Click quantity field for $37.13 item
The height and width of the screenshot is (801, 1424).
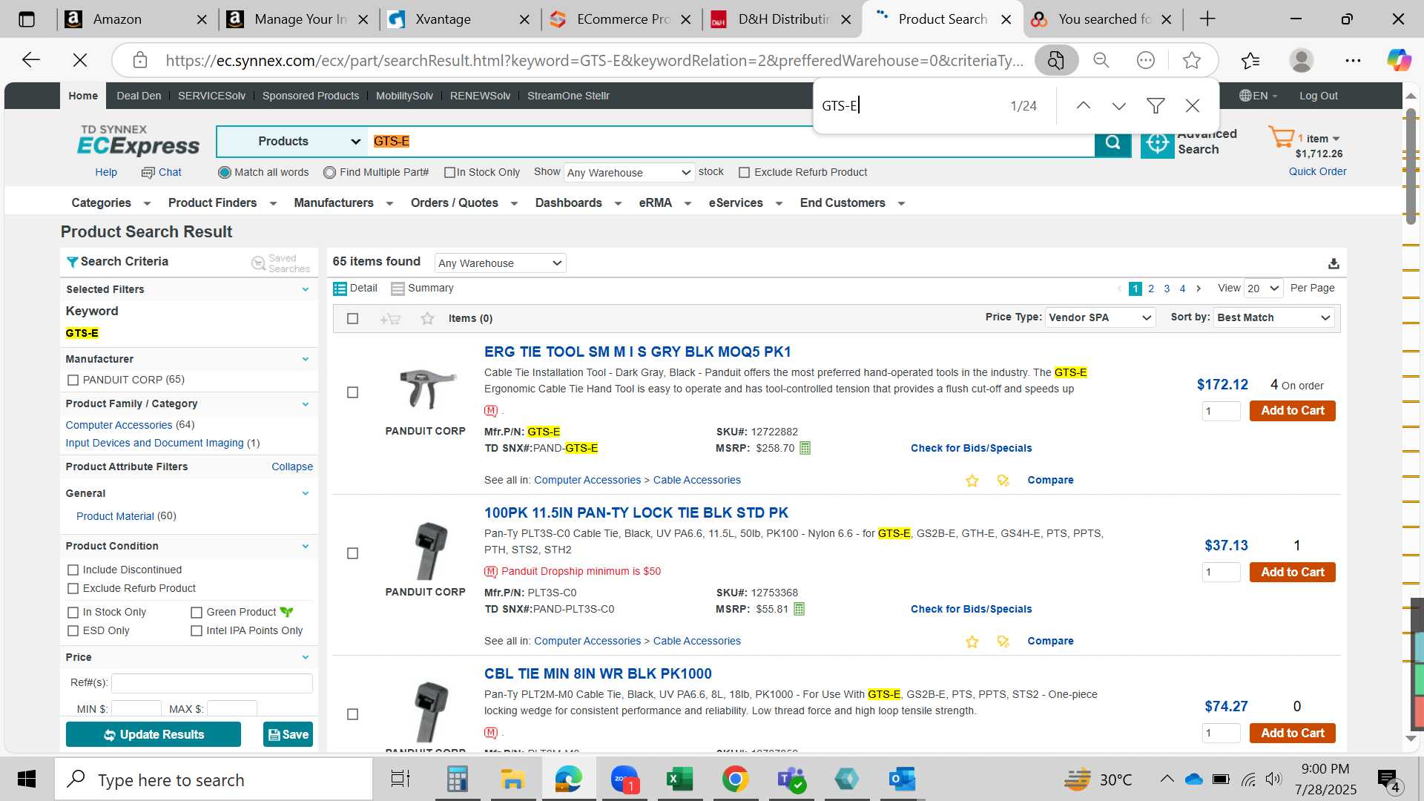(x=1221, y=572)
